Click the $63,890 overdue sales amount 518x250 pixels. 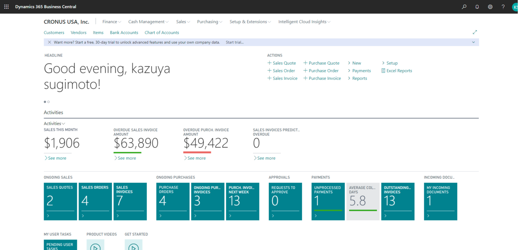136,143
